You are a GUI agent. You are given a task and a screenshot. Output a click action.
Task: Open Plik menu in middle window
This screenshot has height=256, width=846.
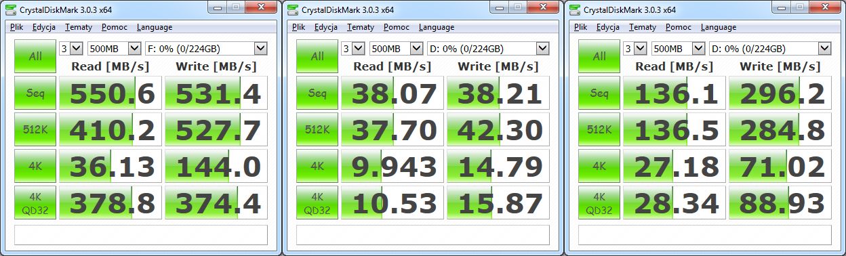pos(299,27)
